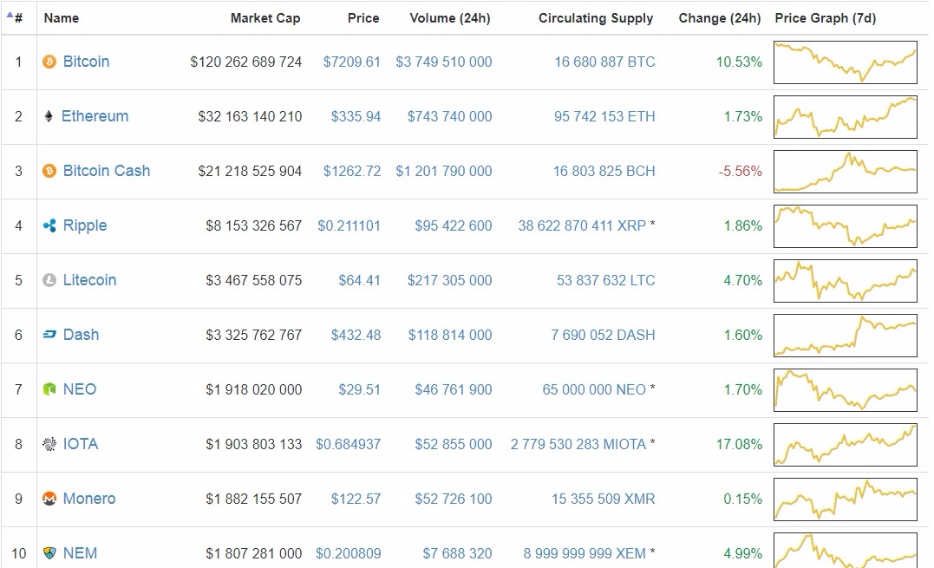Open the Litecoin name link
Image resolution: width=934 pixels, height=568 pixels.
[89, 280]
